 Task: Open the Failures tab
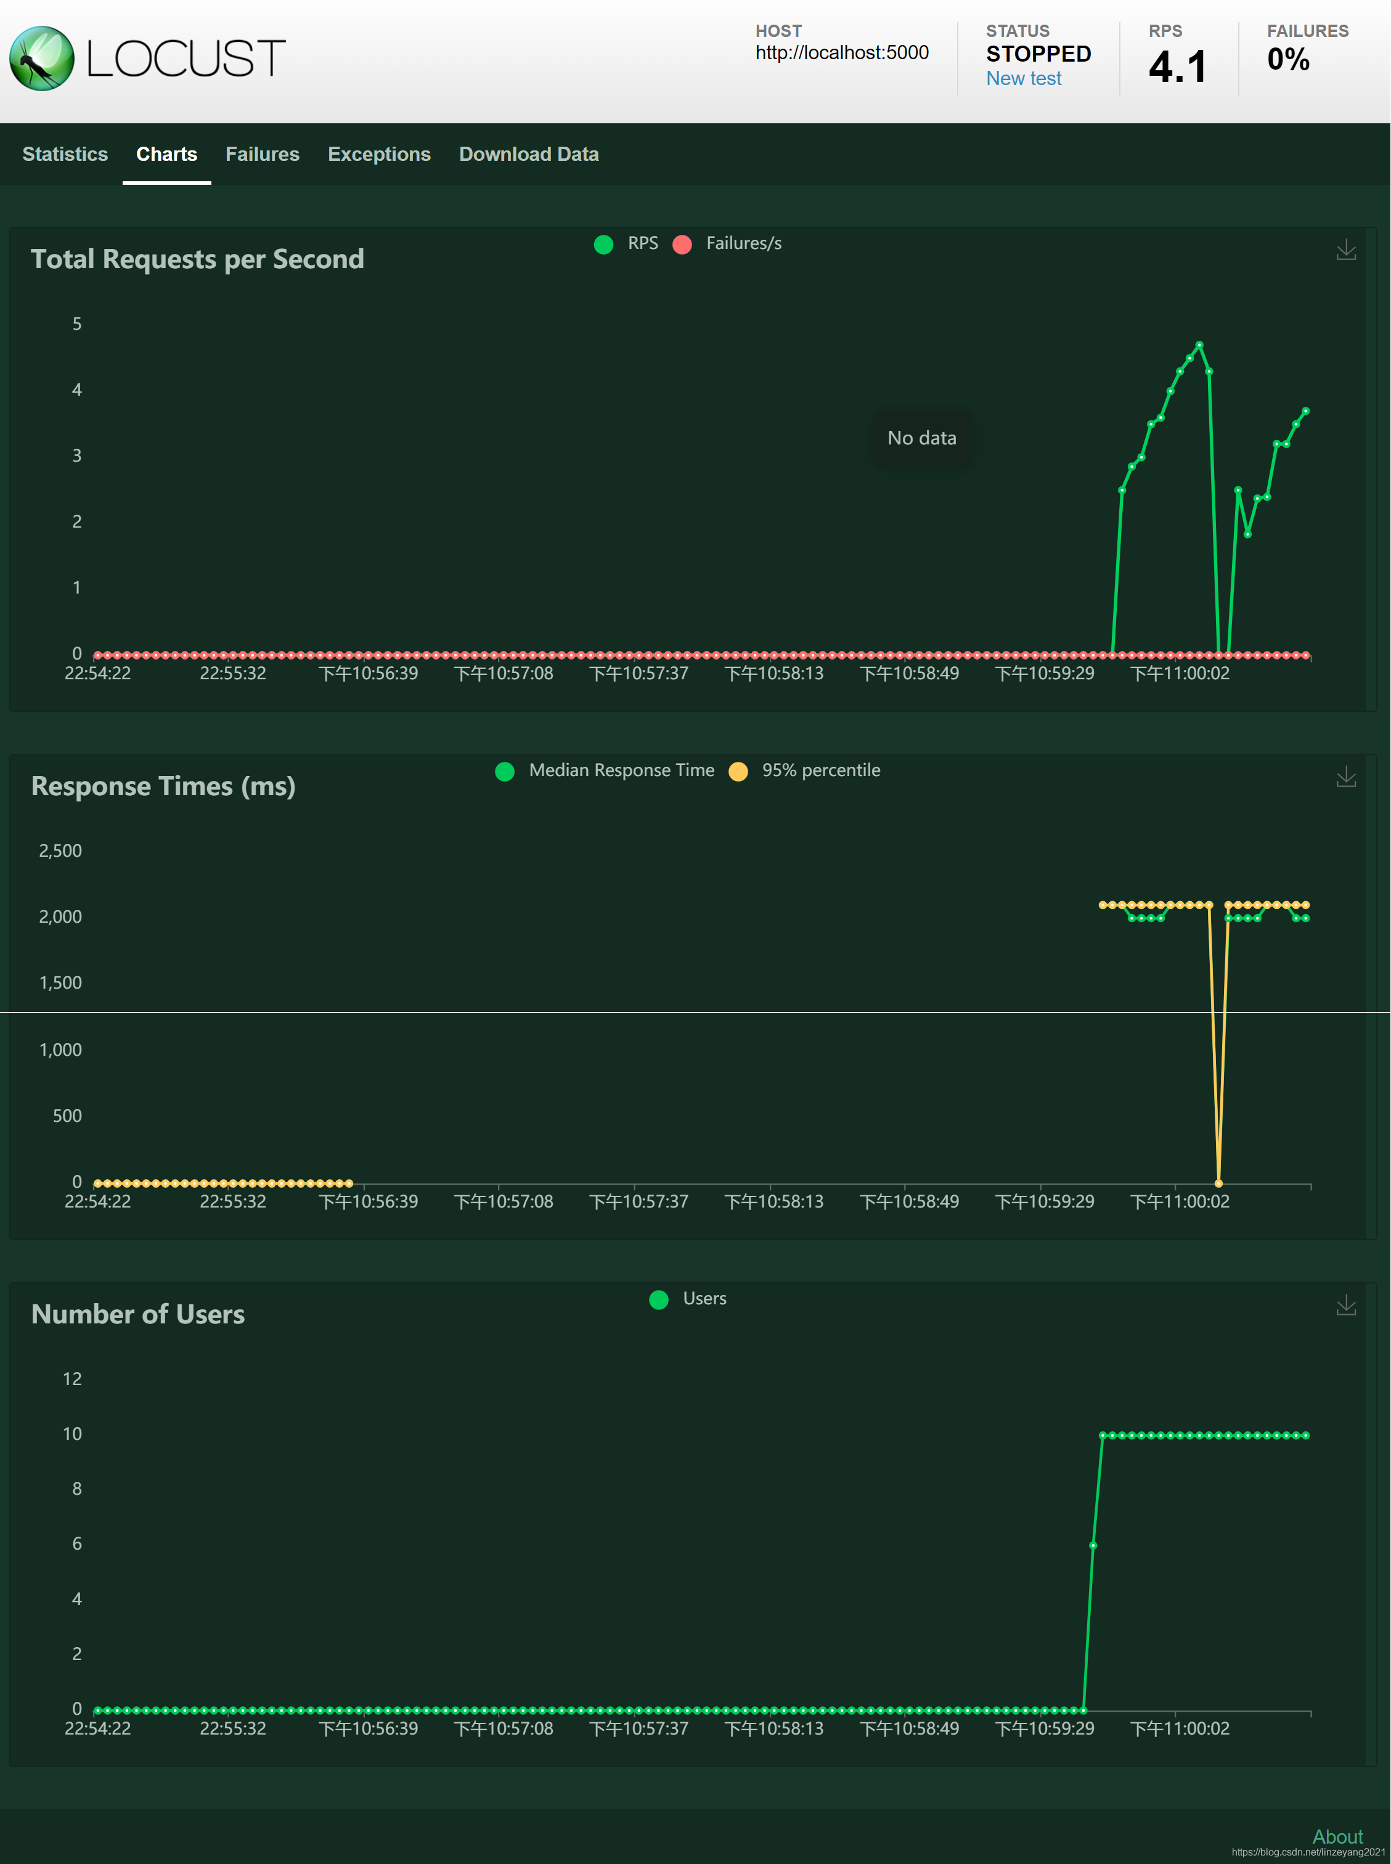pyautogui.click(x=262, y=154)
